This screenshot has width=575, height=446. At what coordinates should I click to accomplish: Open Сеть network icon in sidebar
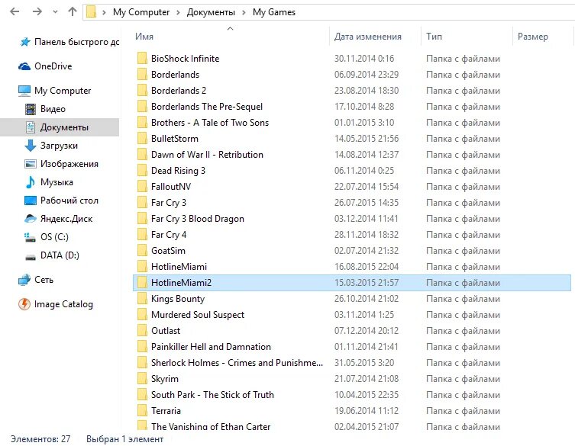click(x=24, y=280)
